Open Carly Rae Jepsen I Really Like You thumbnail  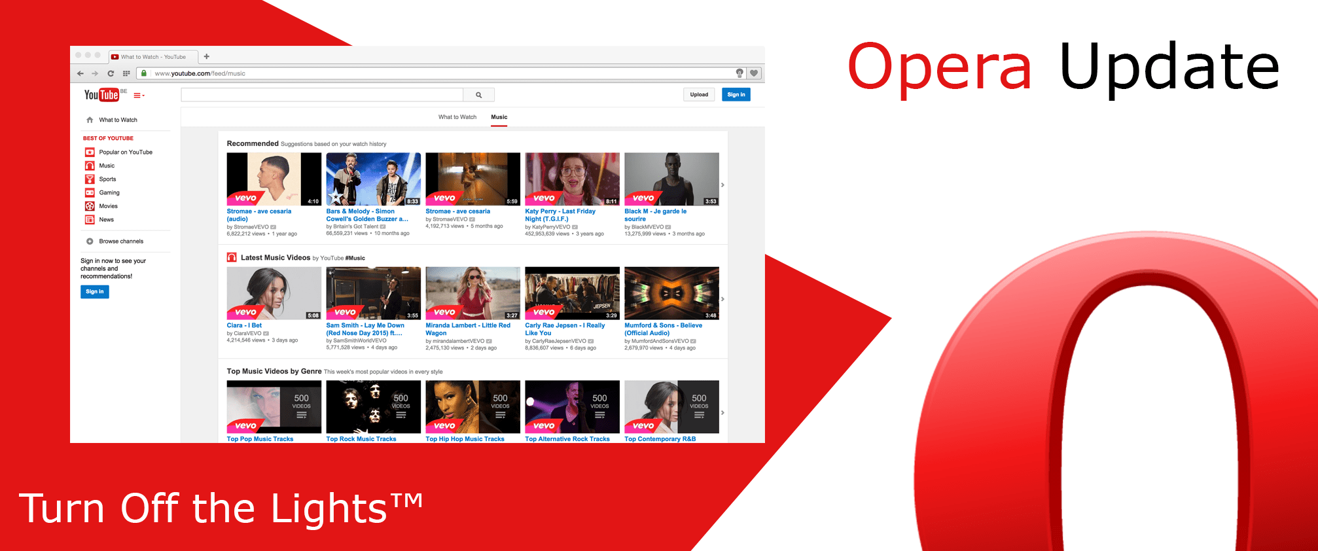[573, 293]
